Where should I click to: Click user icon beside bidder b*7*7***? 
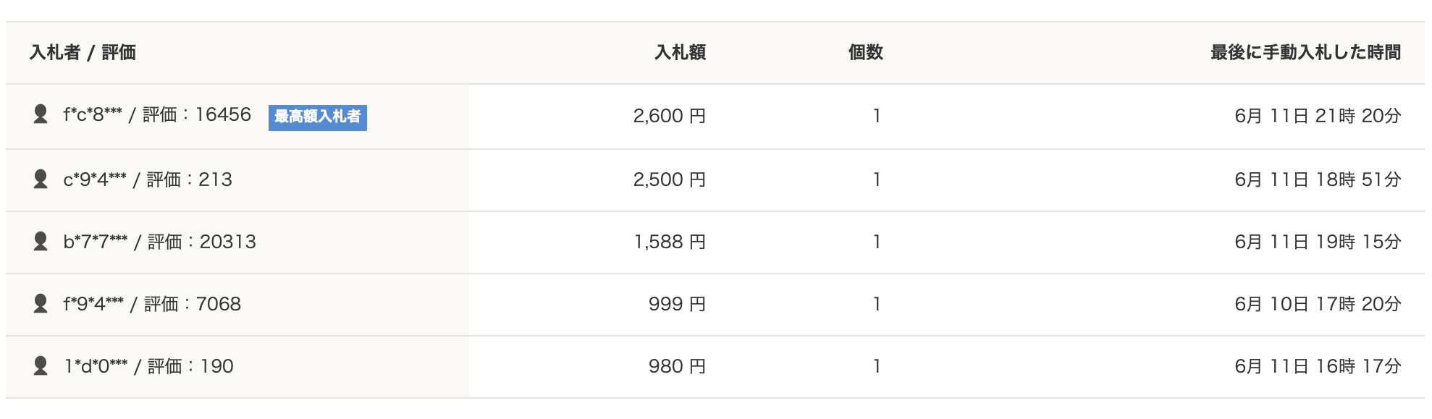[x=41, y=242]
